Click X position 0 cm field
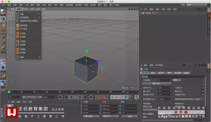This screenshot has width=211, height=122. point(91,106)
